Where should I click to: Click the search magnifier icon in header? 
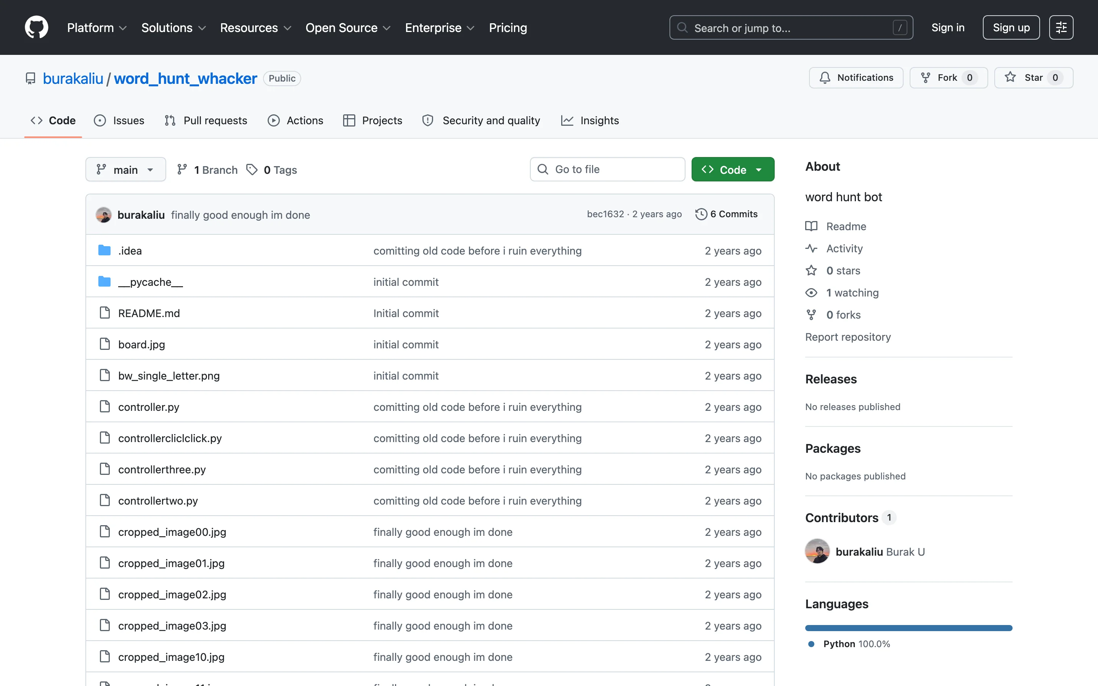[682, 28]
